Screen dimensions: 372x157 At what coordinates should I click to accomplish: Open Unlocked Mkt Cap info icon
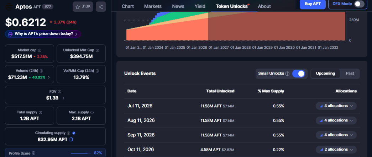97,50
